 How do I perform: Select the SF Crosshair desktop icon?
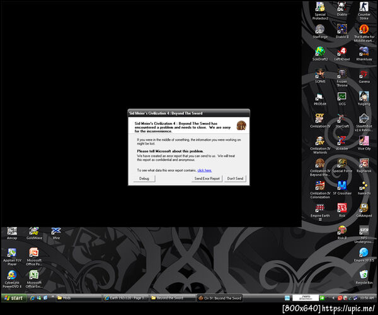[x=342, y=188]
